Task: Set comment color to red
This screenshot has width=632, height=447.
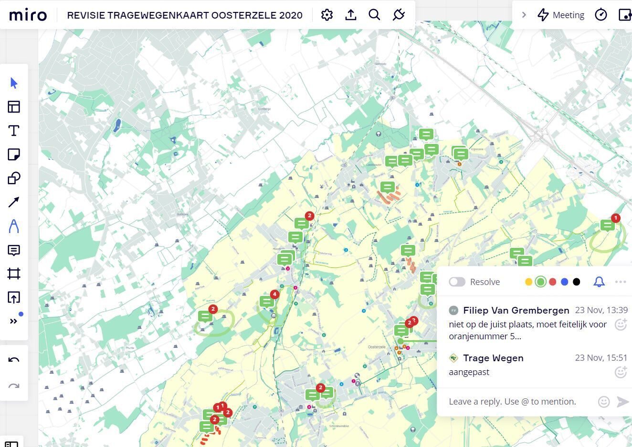Action: pos(553,282)
